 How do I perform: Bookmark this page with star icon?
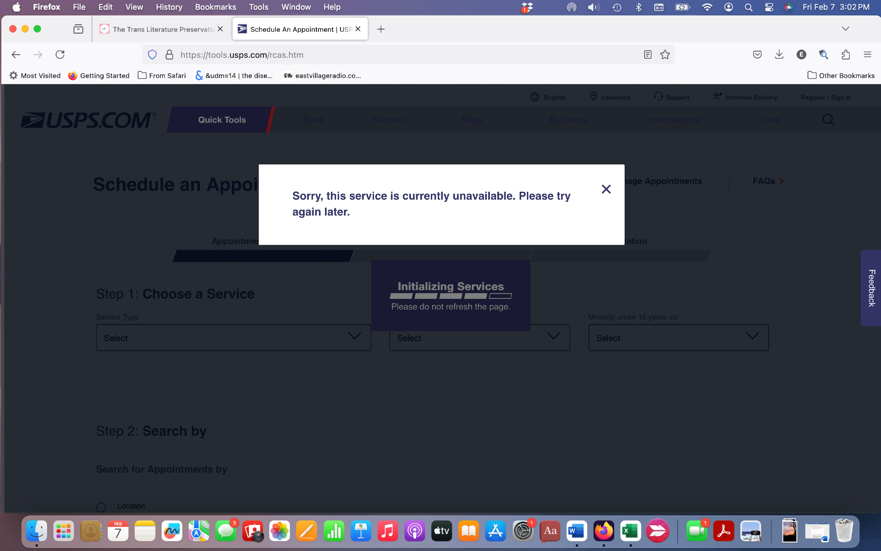tap(665, 55)
